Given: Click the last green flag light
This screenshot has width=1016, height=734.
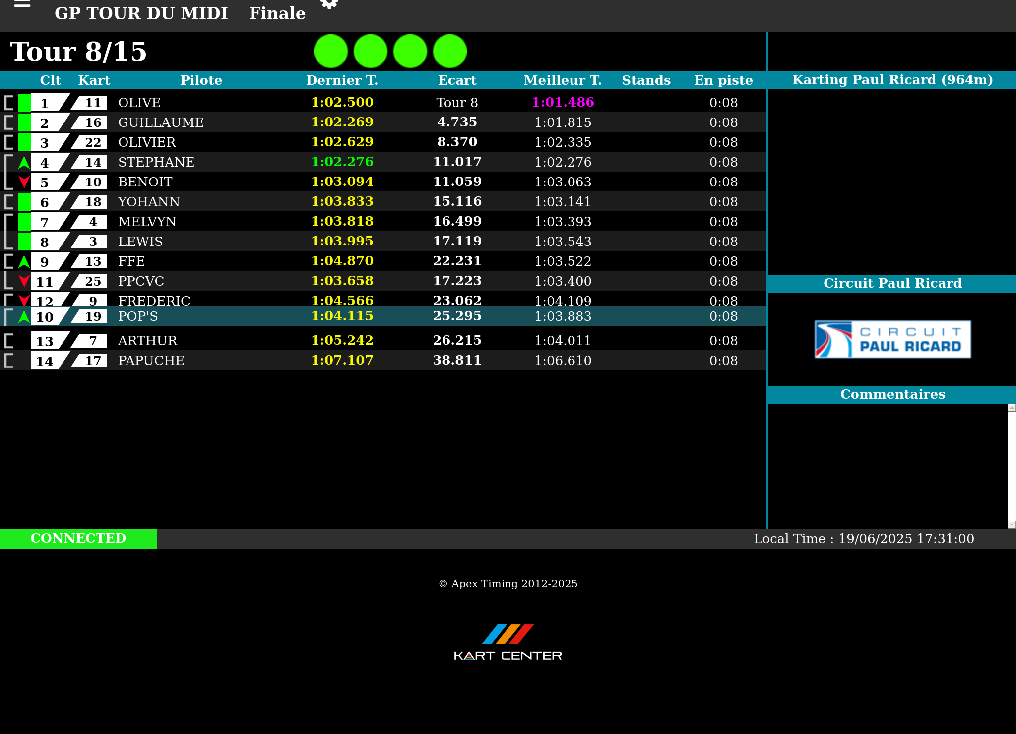Looking at the screenshot, I should coord(450,51).
